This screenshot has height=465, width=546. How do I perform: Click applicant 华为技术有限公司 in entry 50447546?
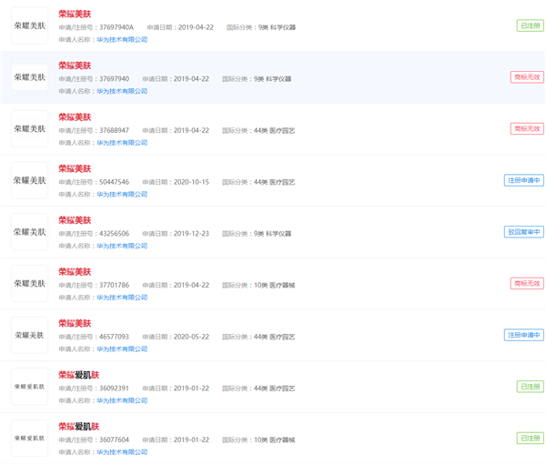coord(122,195)
